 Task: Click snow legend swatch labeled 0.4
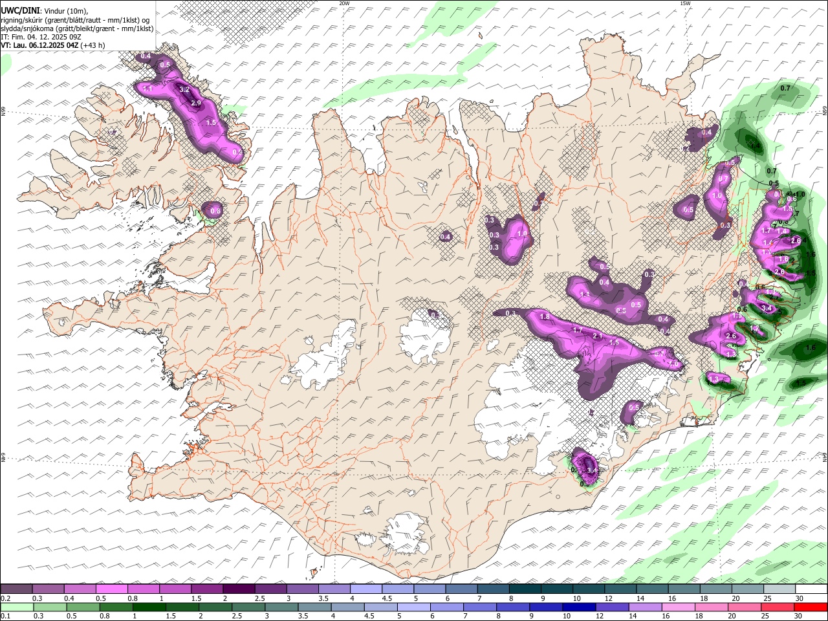80,589
